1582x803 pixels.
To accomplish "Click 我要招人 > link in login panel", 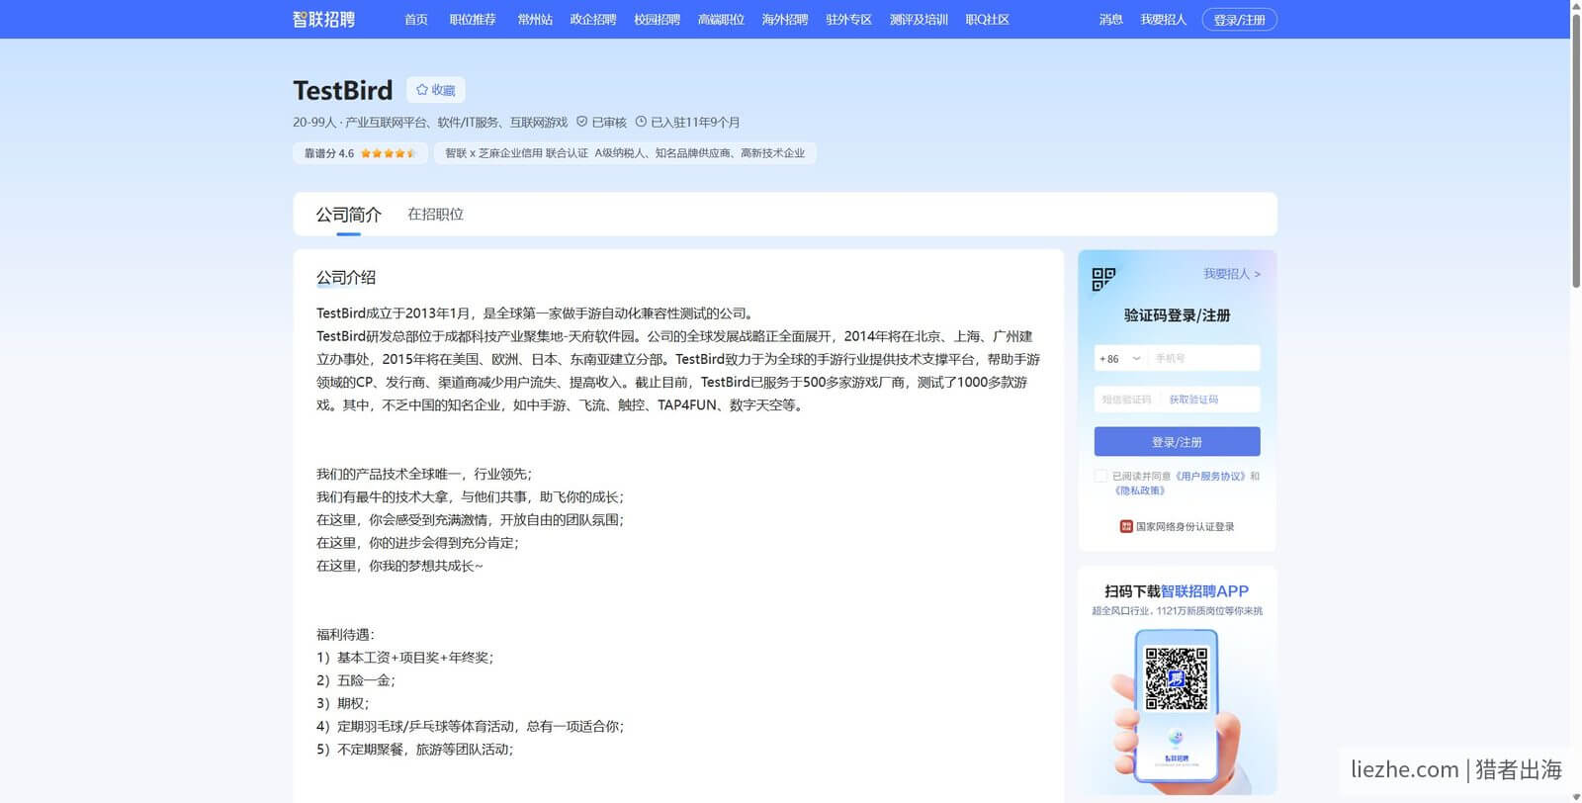I will (x=1232, y=274).
